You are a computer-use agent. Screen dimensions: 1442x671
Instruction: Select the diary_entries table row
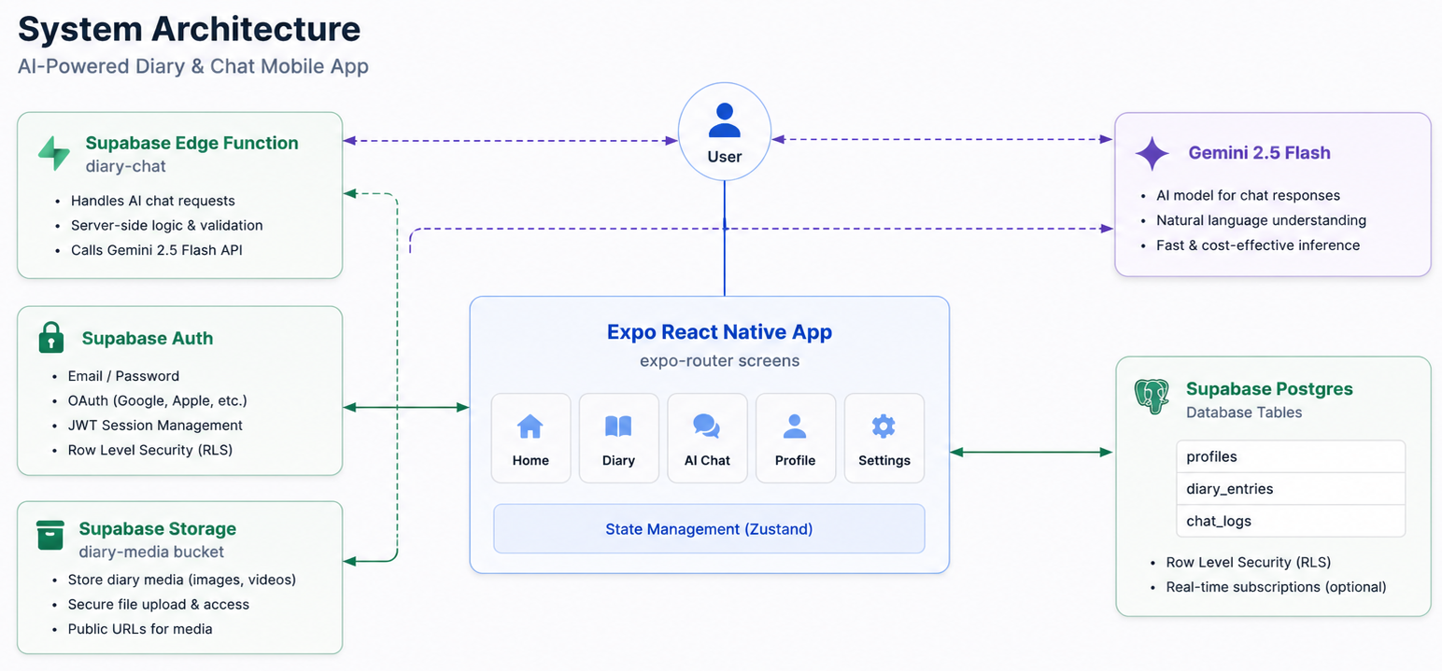(x=1291, y=489)
